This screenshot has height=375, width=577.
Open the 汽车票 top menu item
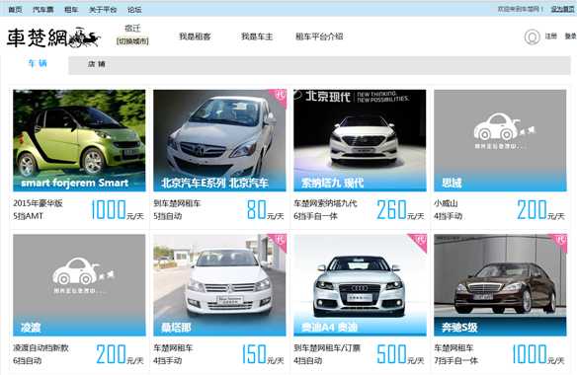coord(43,10)
